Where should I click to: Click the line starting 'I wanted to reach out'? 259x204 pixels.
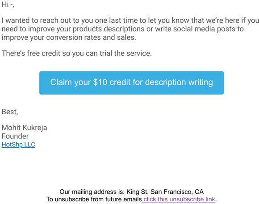[130, 21]
